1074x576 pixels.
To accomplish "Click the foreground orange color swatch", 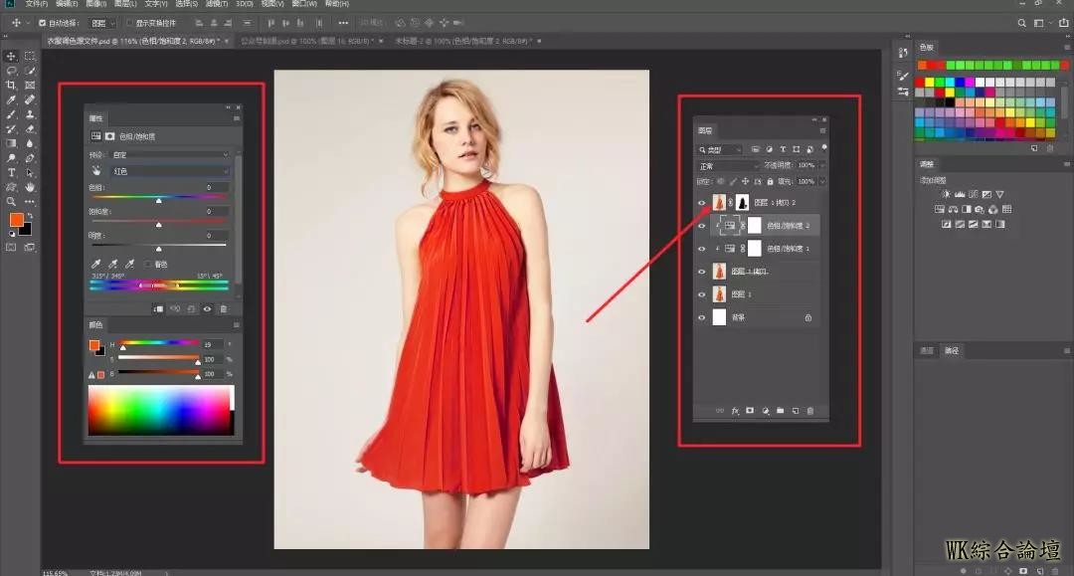I will pos(16,220).
